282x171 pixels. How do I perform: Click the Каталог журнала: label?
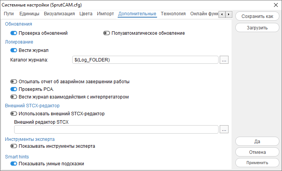tap(29, 60)
